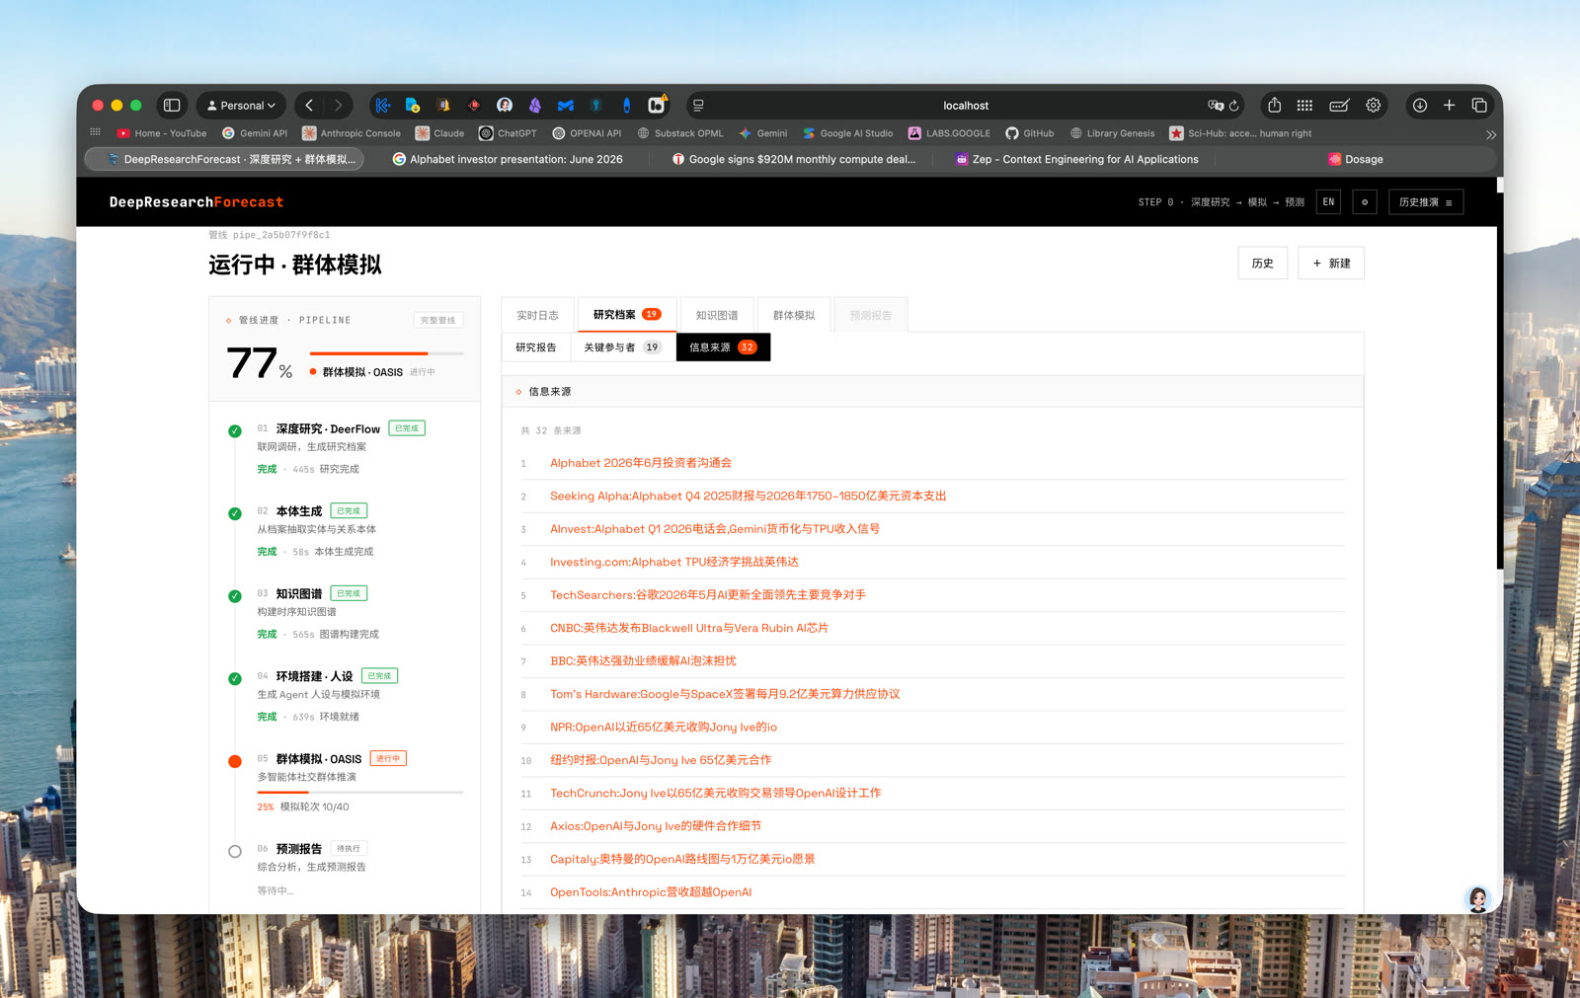This screenshot has width=1580, height=998.
Task: Show the downloads list
Action: point(1419,105)
